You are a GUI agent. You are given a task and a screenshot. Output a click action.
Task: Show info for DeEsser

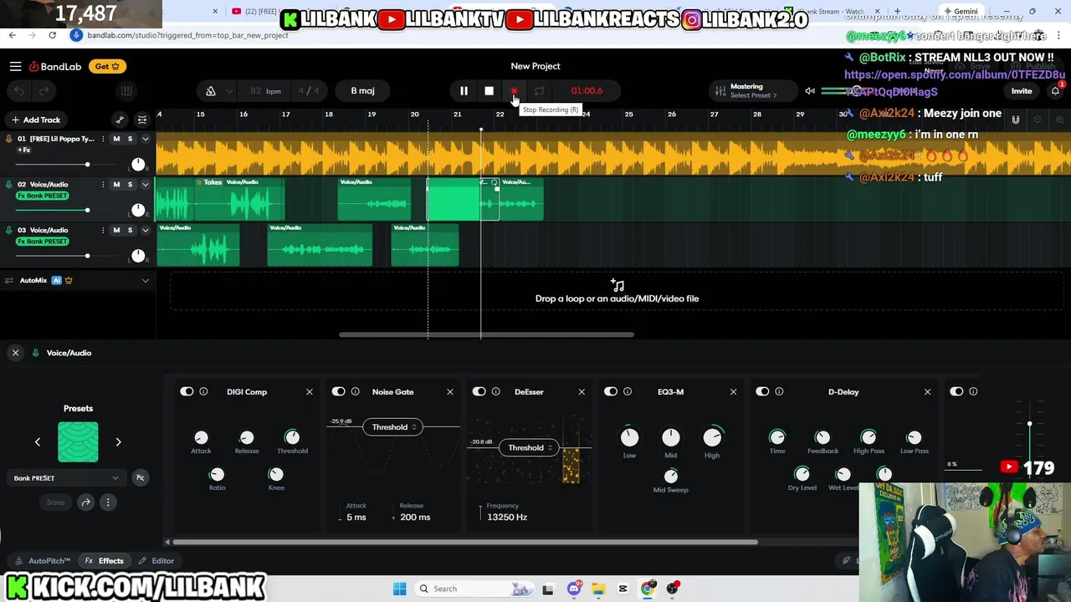(x=495, y=391)
